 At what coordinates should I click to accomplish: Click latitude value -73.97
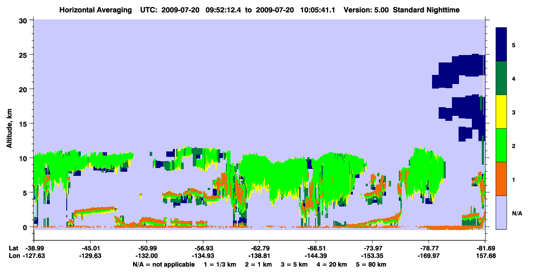pyautogui.click(x=372, y=248)
